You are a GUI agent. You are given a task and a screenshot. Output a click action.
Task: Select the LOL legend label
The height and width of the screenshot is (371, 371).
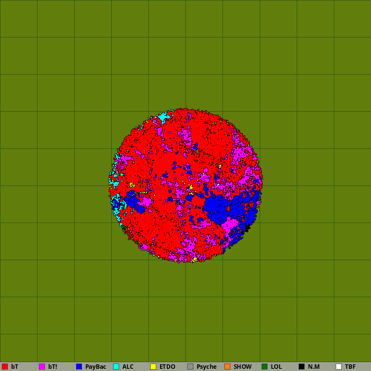(276, 367)
